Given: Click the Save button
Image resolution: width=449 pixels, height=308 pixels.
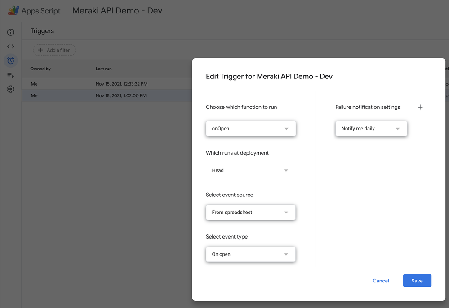Looking at the screenshot, I should 417,281.
